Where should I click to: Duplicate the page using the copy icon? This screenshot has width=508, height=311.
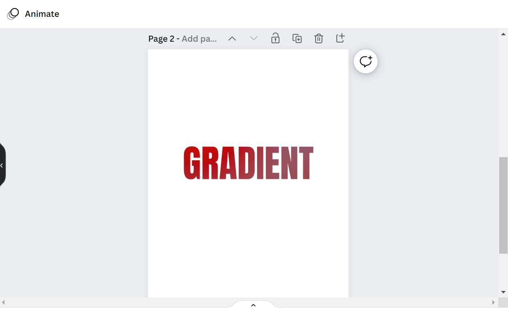click(x=297, y=38)
